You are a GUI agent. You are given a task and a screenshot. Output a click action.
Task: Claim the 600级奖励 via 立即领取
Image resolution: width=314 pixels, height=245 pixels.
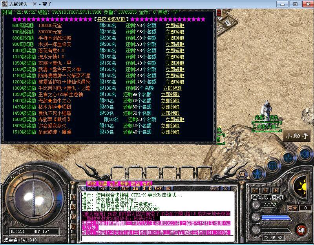[x=175, y=25]
